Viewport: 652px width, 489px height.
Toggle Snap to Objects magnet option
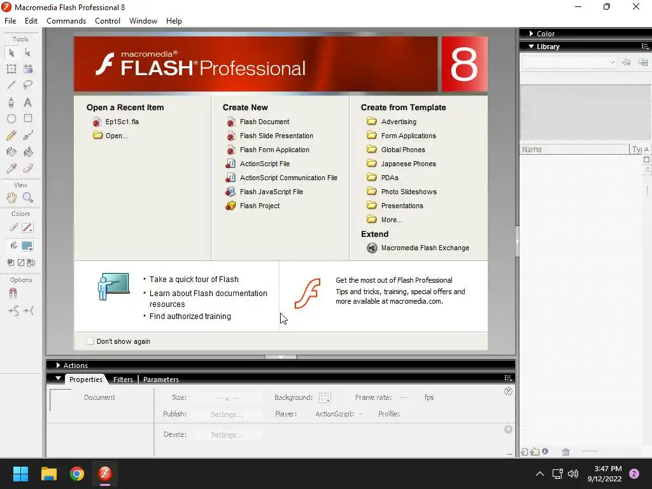point(13,293)
